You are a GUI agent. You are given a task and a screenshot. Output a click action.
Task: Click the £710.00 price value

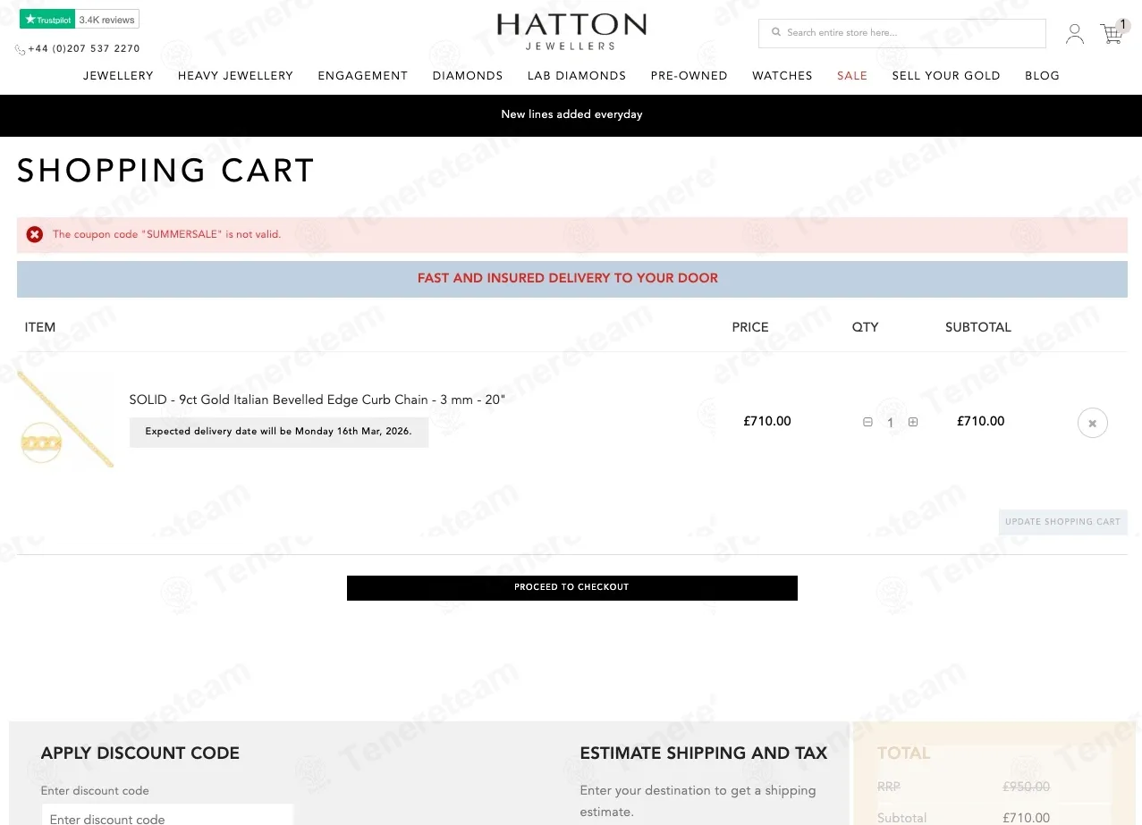[x=767, y=421]
